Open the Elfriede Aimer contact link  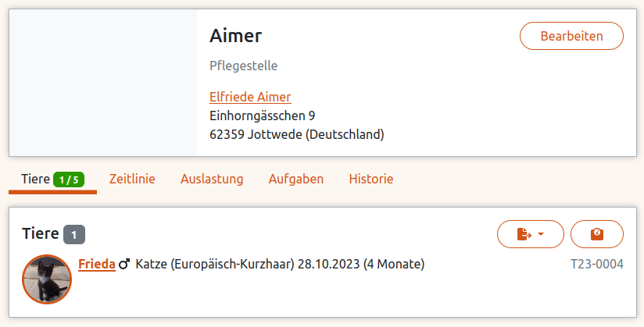click(x=250, y=97)
